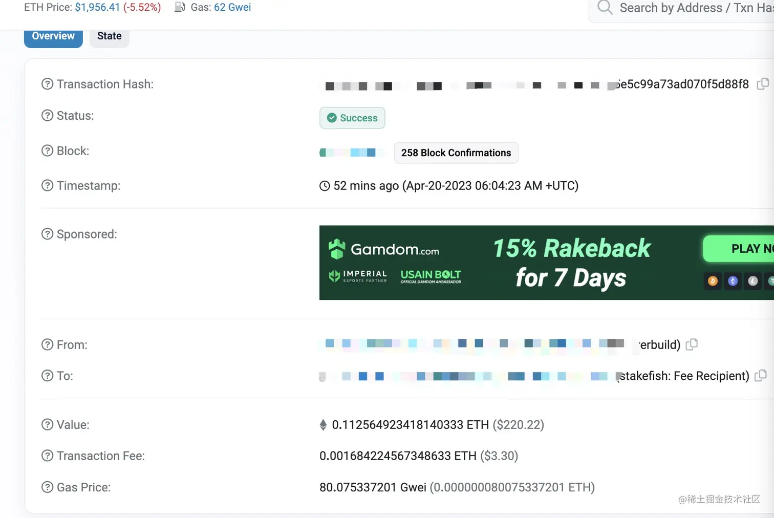Click help icon beside Value

47,424
